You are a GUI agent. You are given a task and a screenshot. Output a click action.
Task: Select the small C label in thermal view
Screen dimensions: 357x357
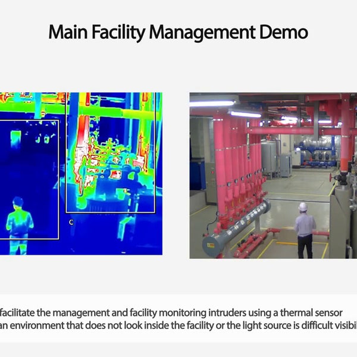(71, 222)
